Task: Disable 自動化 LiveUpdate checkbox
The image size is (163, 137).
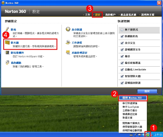Action: 122,70
